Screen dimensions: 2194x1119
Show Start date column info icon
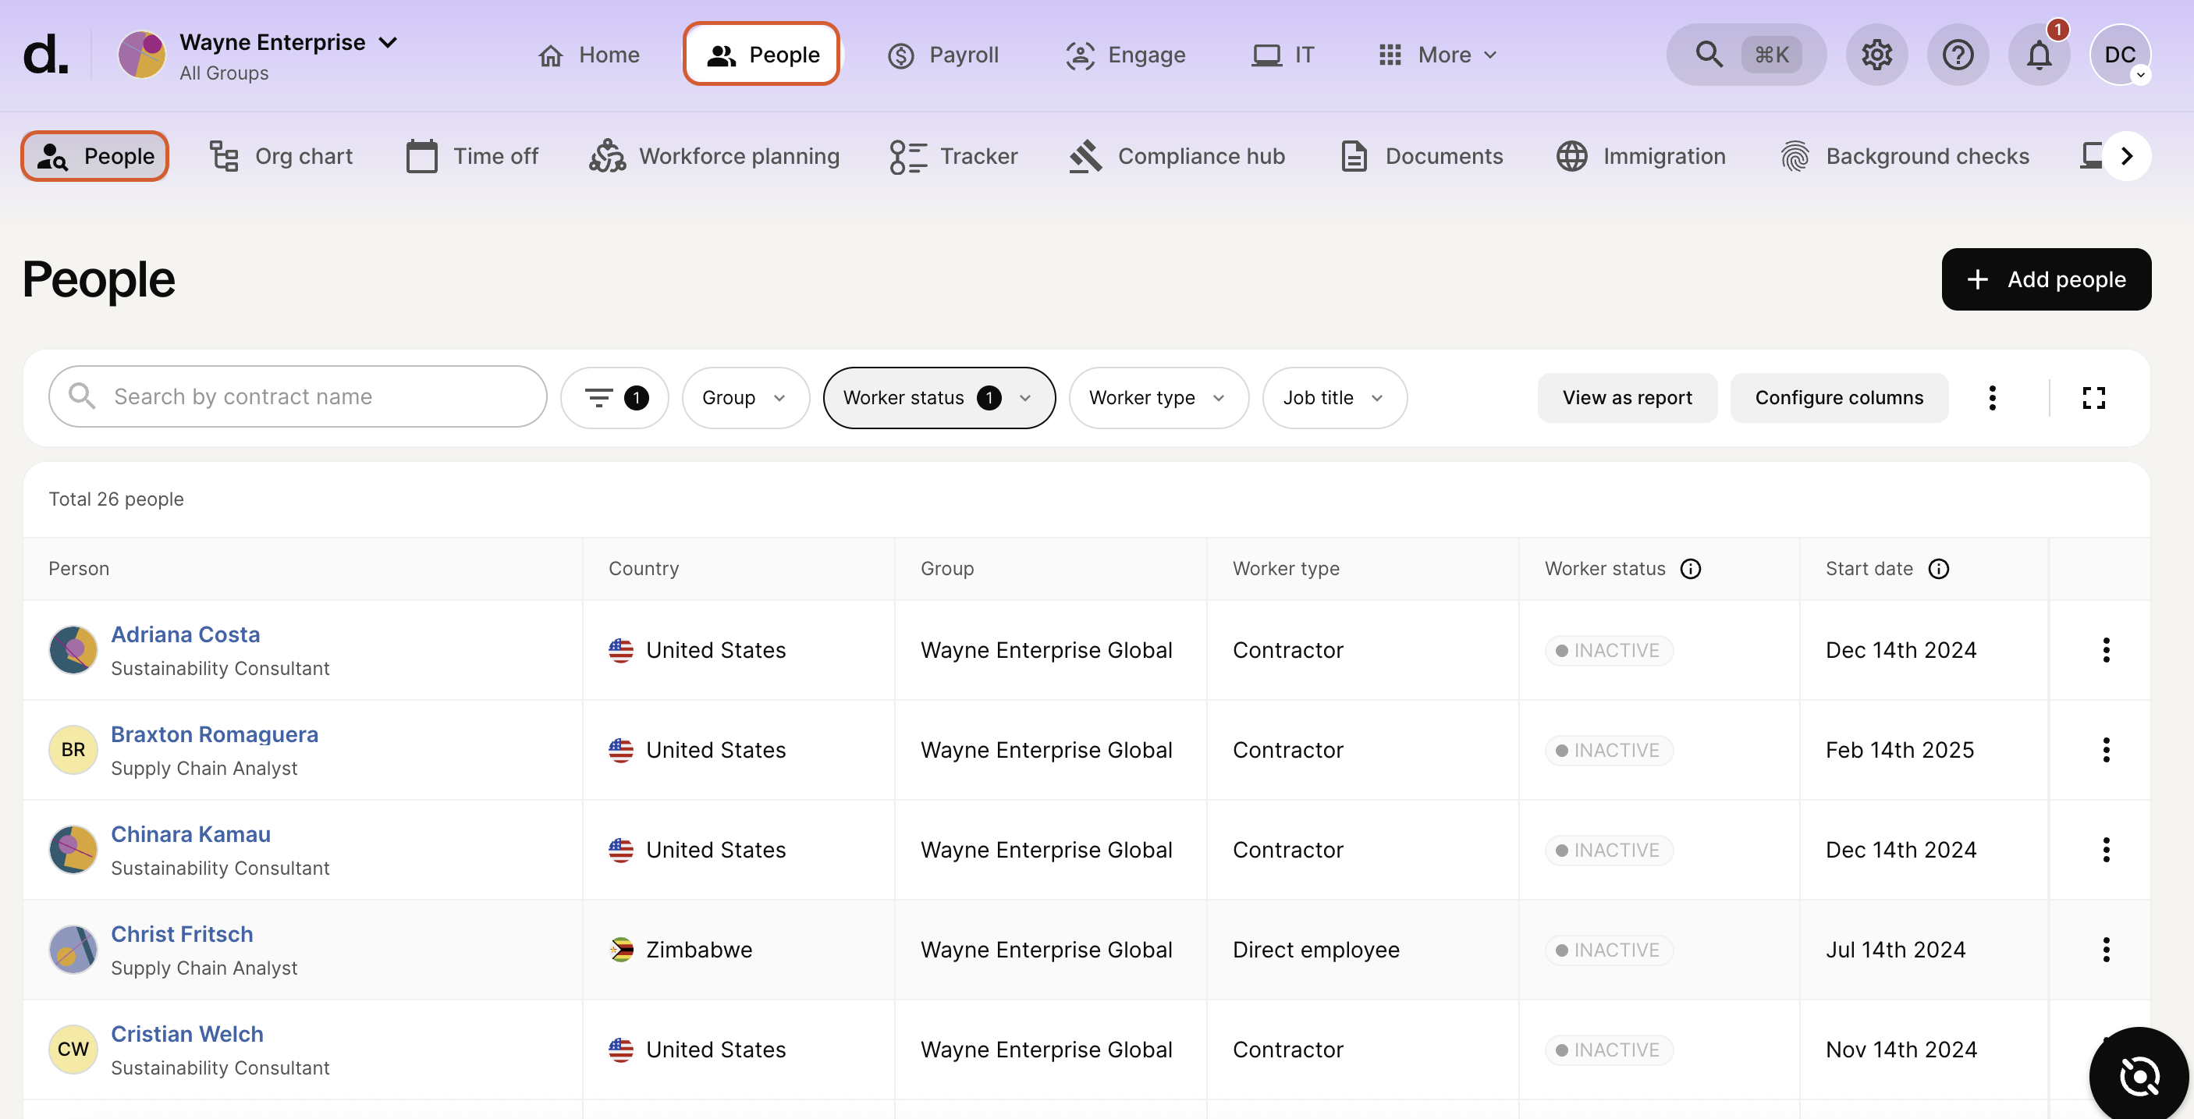[1937, 569]
